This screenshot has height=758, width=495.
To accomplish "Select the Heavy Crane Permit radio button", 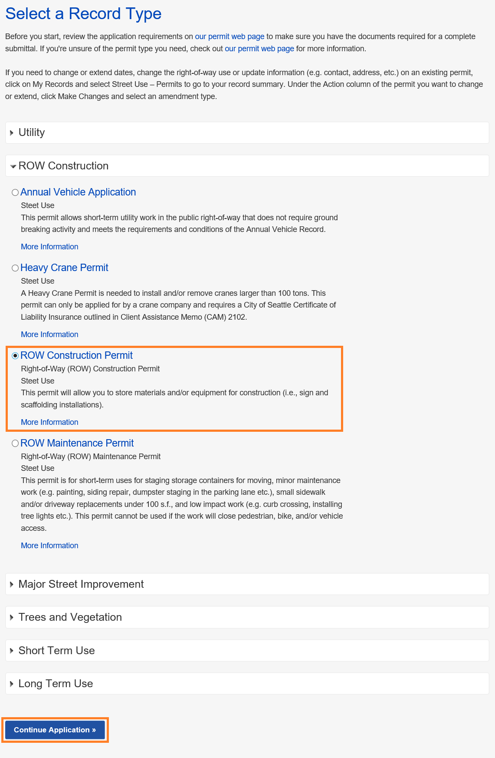I will [x=15, y=268].
